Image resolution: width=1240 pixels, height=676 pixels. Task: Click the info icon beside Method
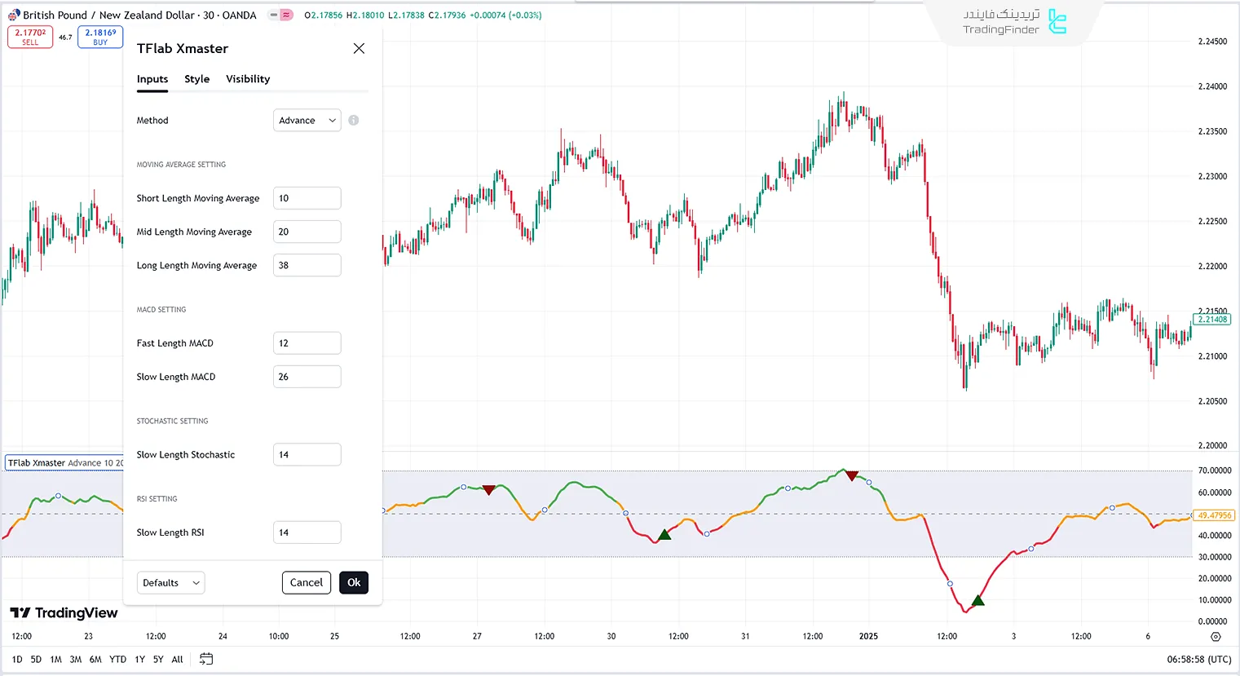[354, 121]
